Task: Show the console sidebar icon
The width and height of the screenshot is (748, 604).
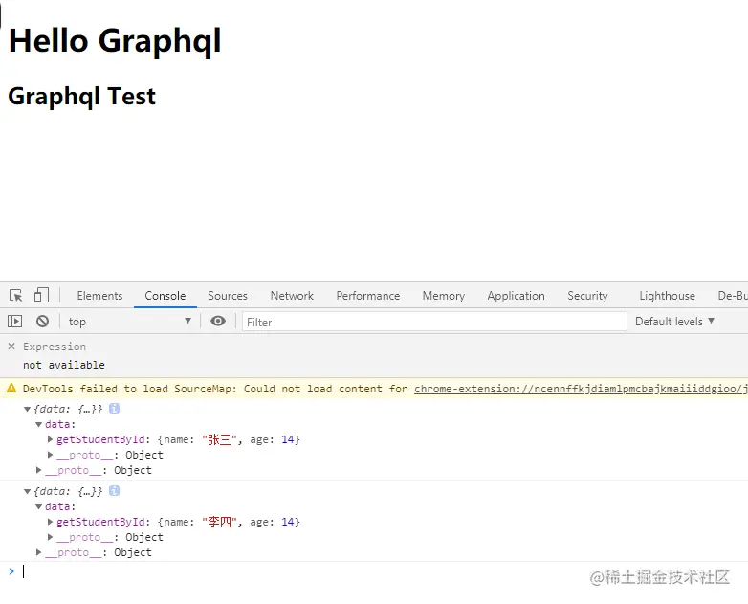Action: [15, 322]
